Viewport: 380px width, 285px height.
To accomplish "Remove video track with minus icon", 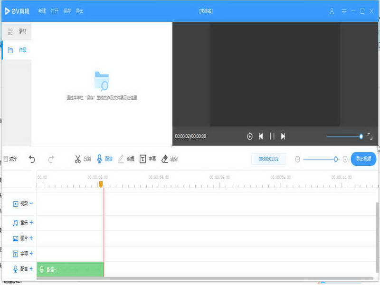I will (31, 203).
